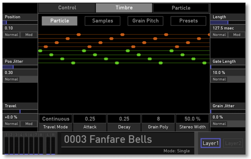Click the Position slider bar

click(x=20, y=22)
